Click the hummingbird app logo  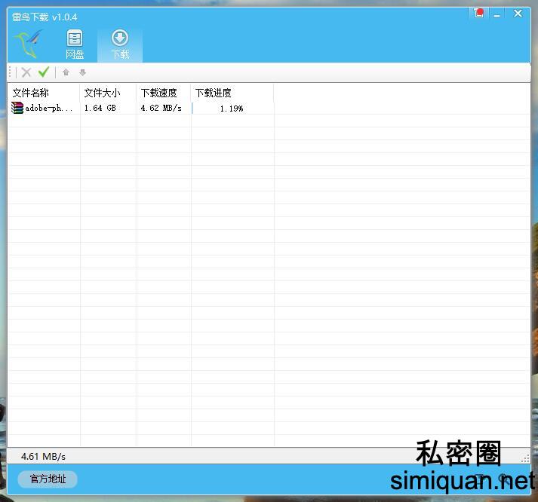(29, 44)
